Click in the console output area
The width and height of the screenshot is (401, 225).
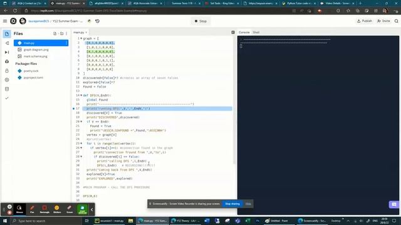(318, 125)
